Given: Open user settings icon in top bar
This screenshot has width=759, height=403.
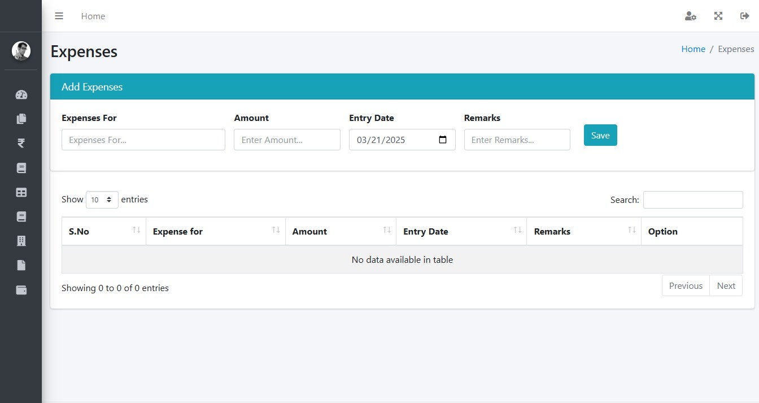Looking at the screenshot, I should [690, 16].
